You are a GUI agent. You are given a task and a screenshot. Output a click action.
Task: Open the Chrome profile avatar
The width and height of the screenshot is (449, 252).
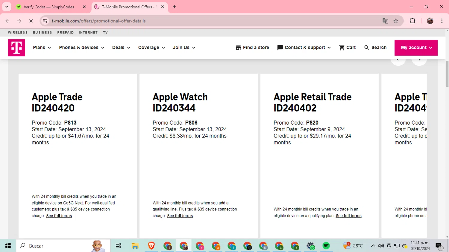coord(430,21)
